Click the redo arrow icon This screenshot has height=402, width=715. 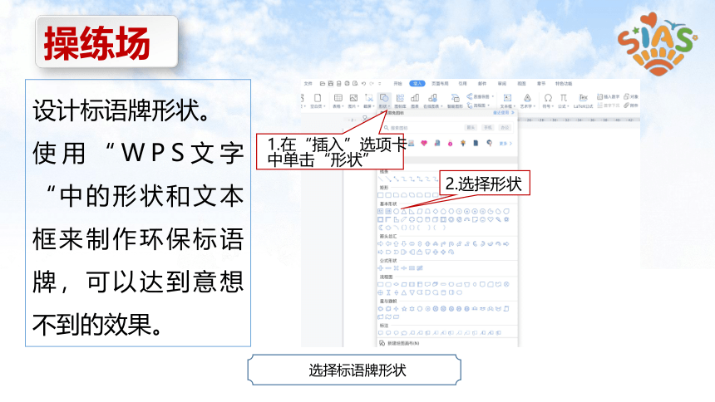(372, 83)
